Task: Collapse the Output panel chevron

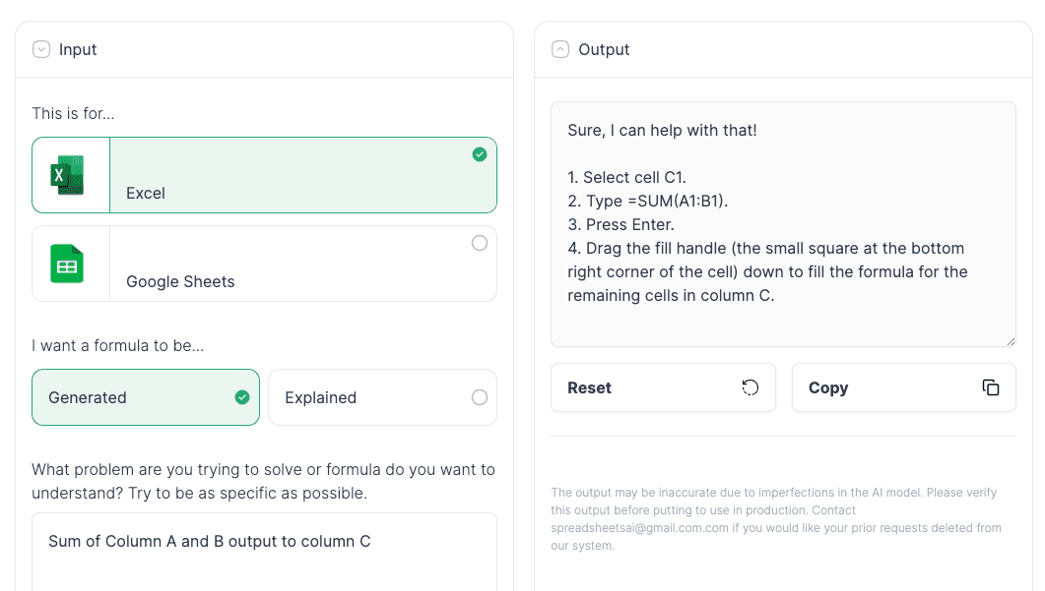Action: 560,49
